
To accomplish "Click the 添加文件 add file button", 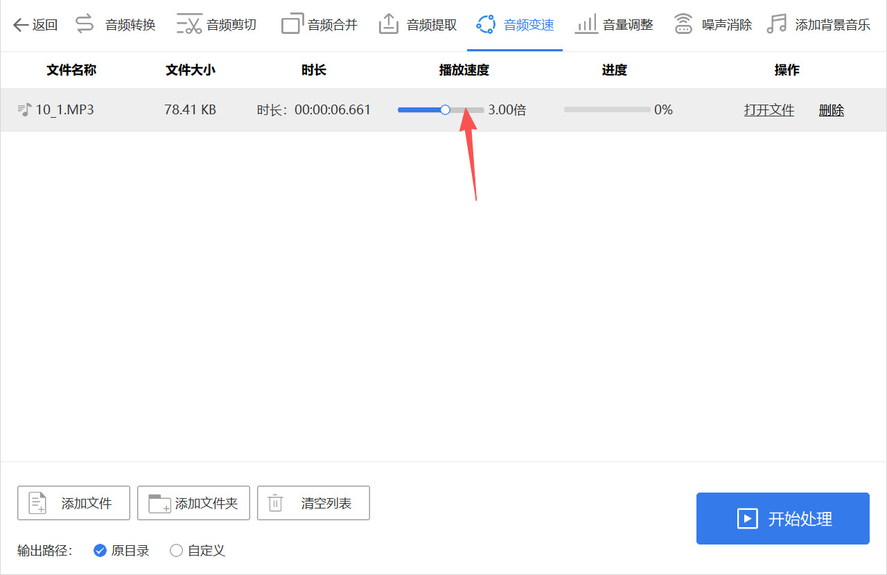I will 73,503.
